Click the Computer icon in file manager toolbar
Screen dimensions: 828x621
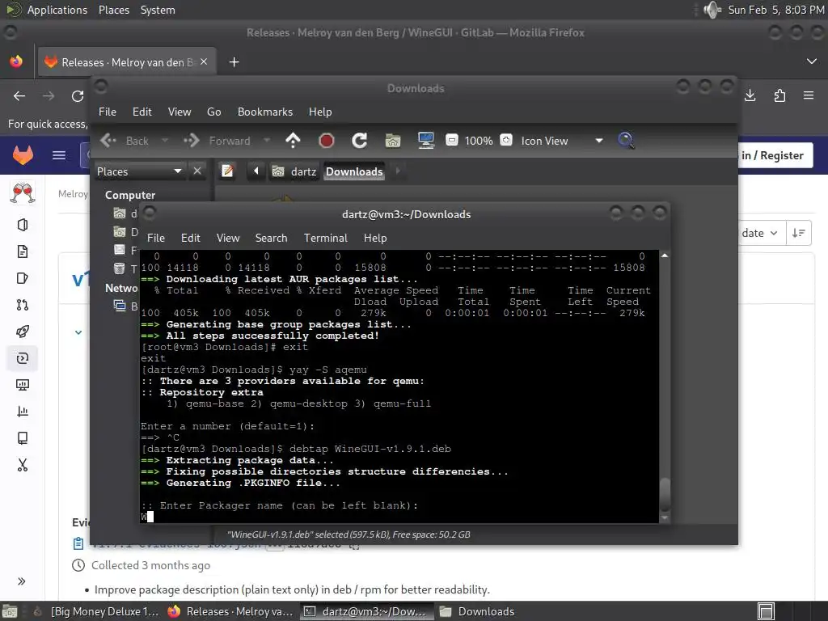(x=425, y=141)
